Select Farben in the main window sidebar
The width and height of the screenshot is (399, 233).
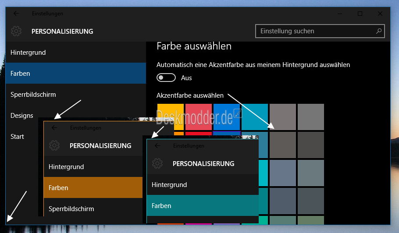coord(76,73)
